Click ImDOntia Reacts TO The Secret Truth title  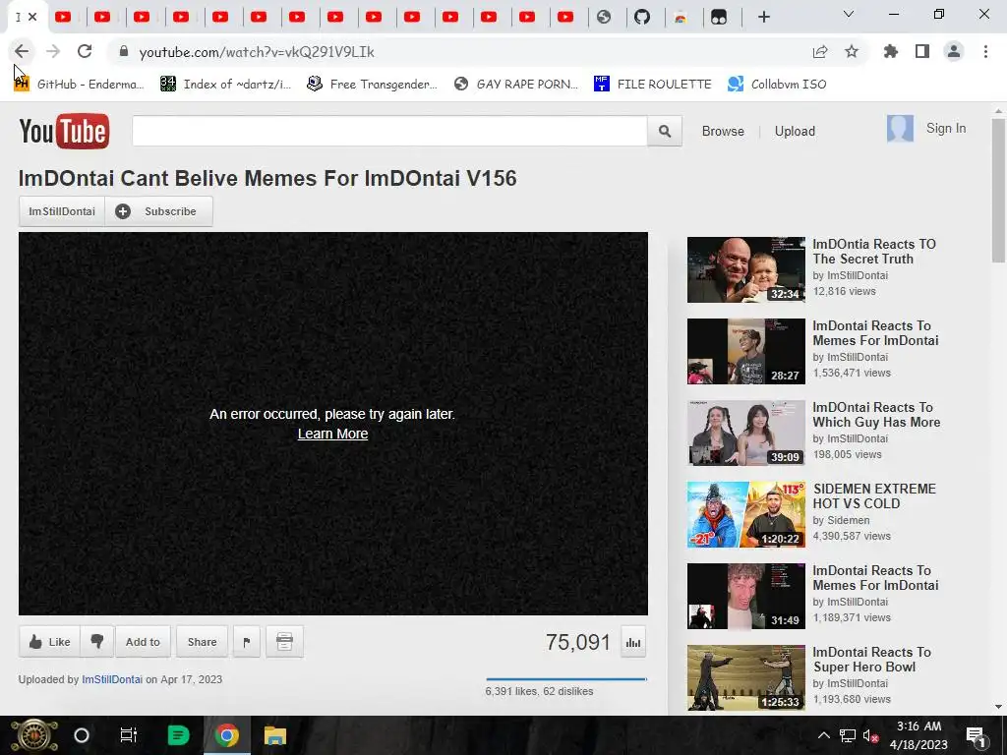pos(874,252)
